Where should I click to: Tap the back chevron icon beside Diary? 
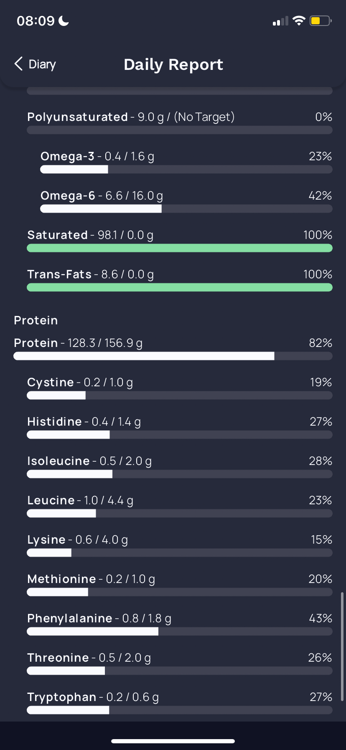[18, 64]
